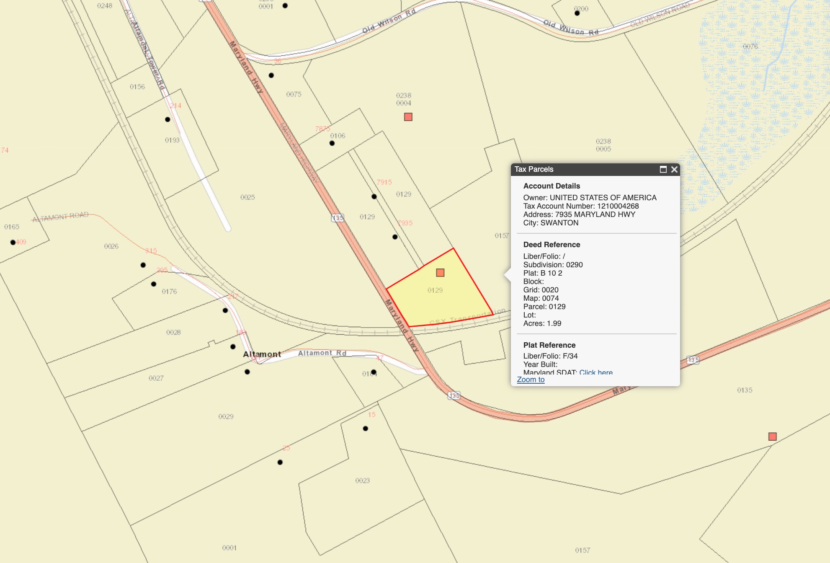Click the Route 135 shield near parcel 0129
The height and width of the screenshot is (563, 830).
[338, 218]
